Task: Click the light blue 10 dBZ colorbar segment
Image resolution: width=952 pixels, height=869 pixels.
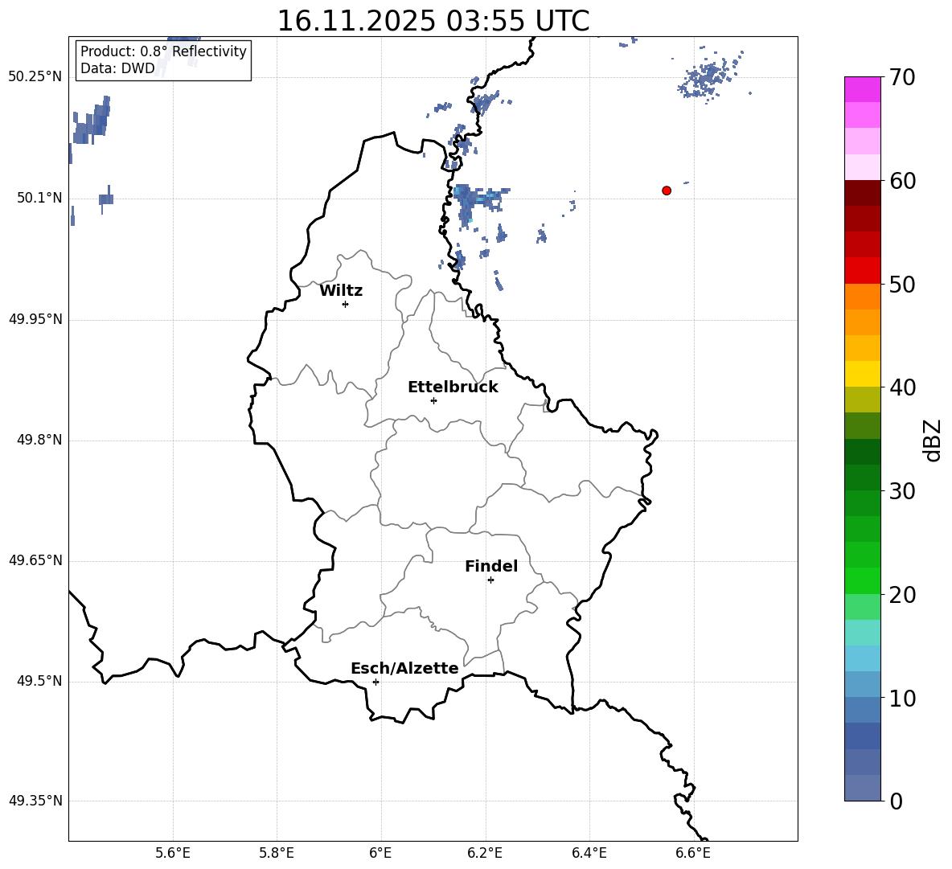Action: click(862, 684)
